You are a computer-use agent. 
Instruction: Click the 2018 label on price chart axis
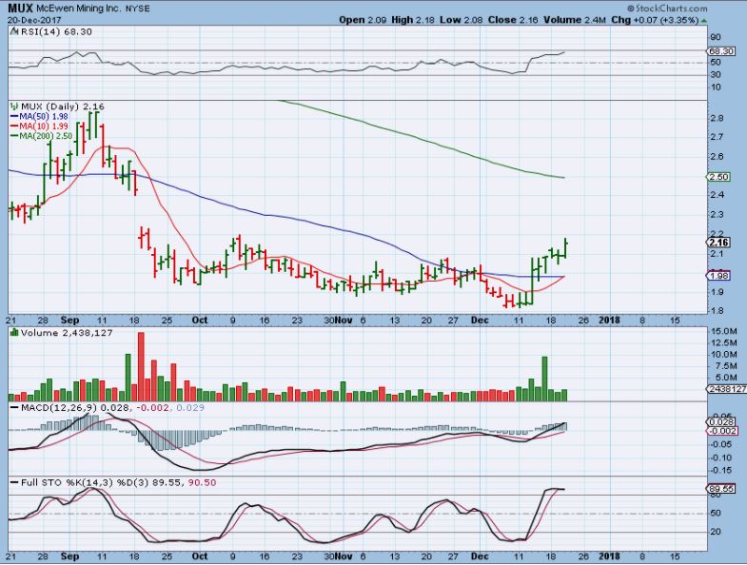[x=609, y=321]
